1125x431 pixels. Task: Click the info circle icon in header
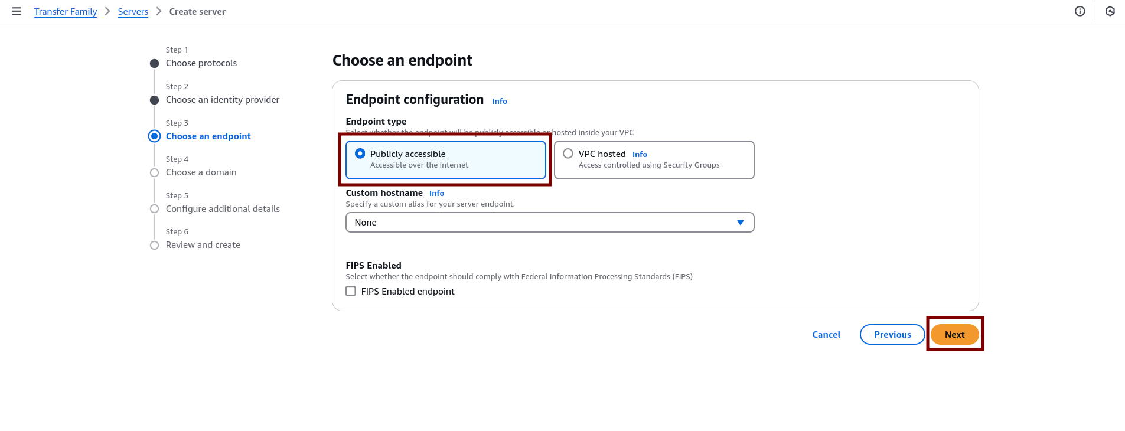1080,11
